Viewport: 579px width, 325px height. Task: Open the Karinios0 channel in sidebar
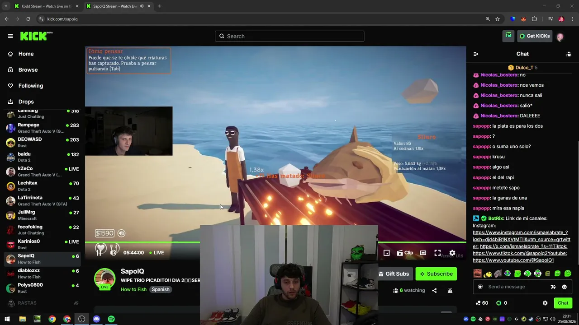[42, 244]
